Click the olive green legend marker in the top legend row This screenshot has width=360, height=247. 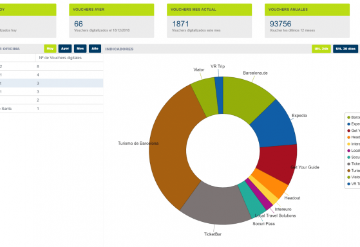tap(348, 118)
